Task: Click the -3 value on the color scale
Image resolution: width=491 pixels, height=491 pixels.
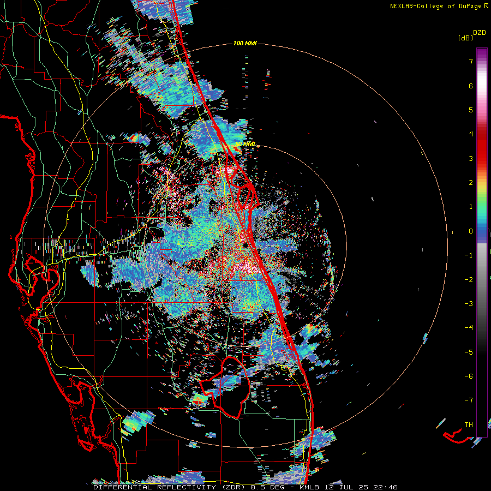Action: tap(469, 303)
